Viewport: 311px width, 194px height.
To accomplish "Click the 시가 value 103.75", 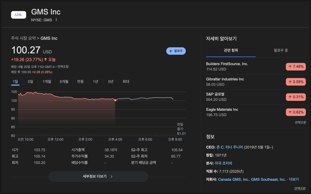I will (x=40, y=150).
